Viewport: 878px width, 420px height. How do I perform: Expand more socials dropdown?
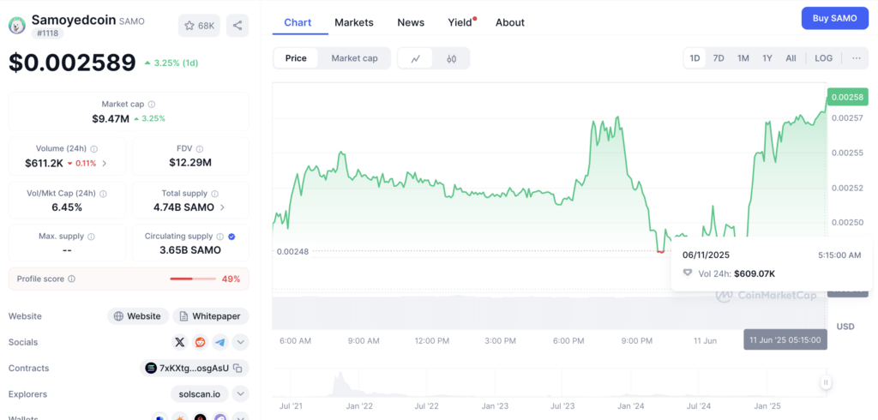[x=240, y=342]
